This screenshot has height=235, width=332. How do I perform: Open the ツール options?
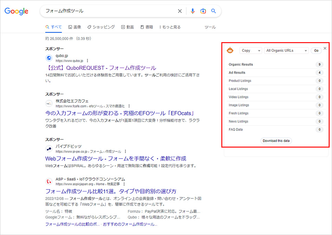point(210,27)
